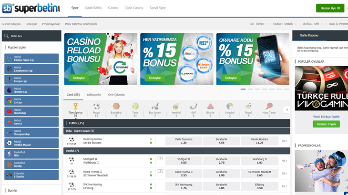Select Buz hokeyi icon
Viewport: 348px width, 195px height.
click(x=155, y=106)
